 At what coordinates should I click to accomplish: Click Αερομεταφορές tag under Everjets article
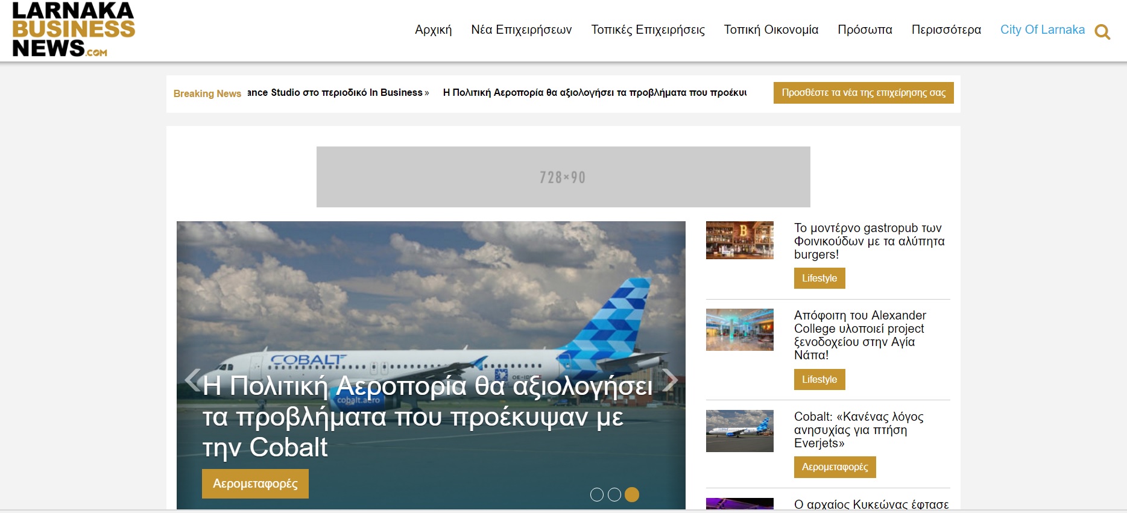tap(835, 467)
